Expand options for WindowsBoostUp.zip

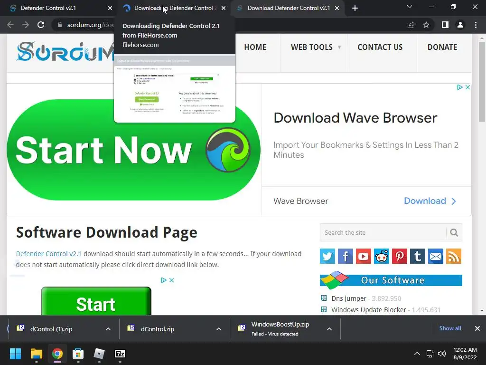point(329,329)
